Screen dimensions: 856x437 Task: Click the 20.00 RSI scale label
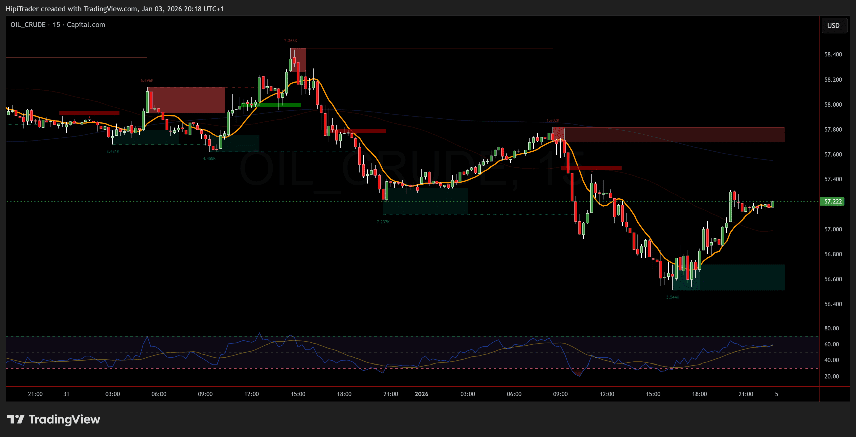tap(831, 376)
